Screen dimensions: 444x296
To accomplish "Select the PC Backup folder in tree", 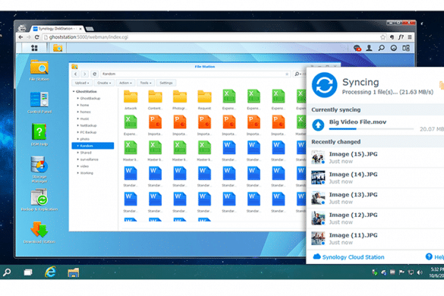I will coord(88,132).
